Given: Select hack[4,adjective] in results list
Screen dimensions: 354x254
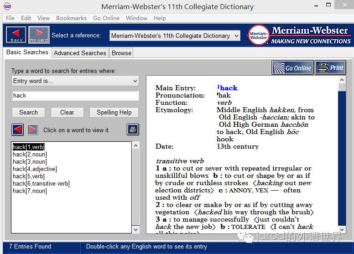Looking at the screenshot, I should coord(35,169).
